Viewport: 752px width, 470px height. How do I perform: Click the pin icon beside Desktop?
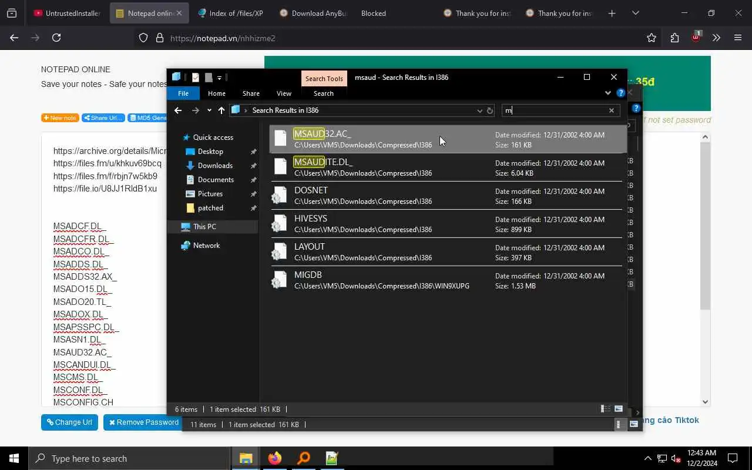coord(253,152)
